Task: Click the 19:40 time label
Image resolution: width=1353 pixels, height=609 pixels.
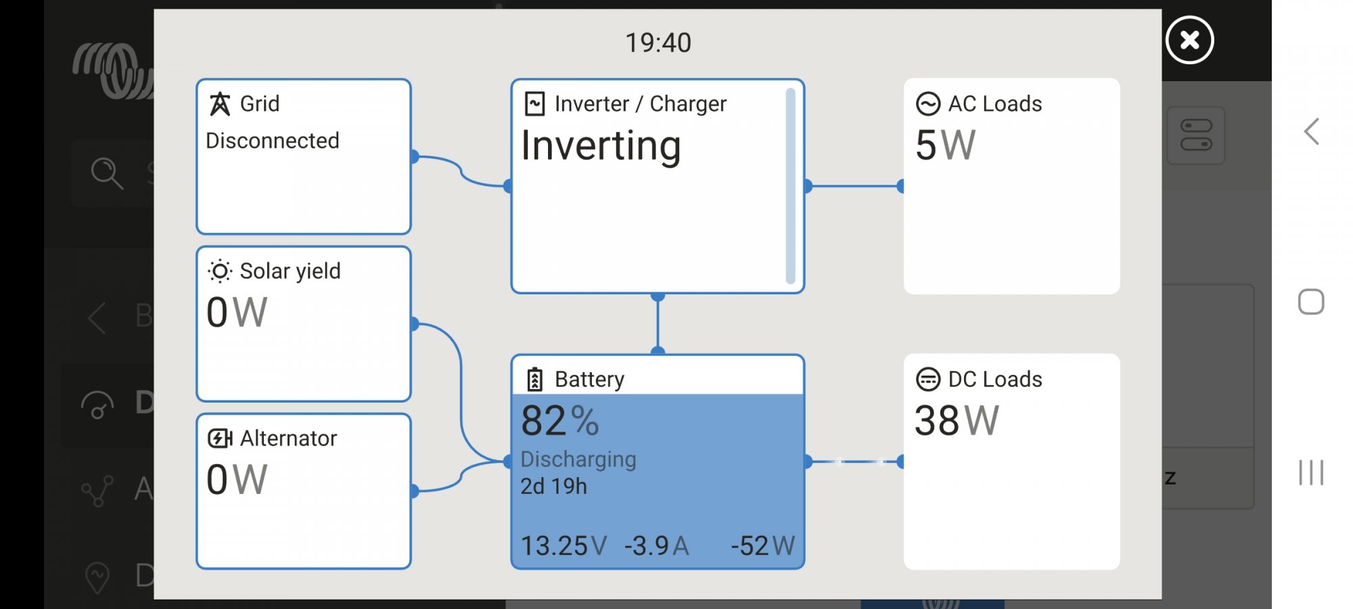Action: tap(658, 43)
